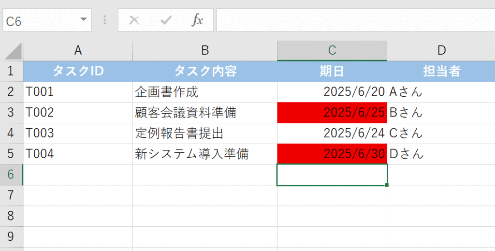Screen dimensions: 495x251
Task: Click the Select All corner triangle
Action: pyautogui.click(x=13, y=51)
